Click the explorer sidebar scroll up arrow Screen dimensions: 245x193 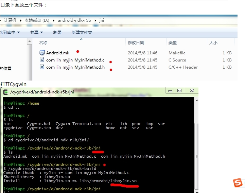[30, 41]
